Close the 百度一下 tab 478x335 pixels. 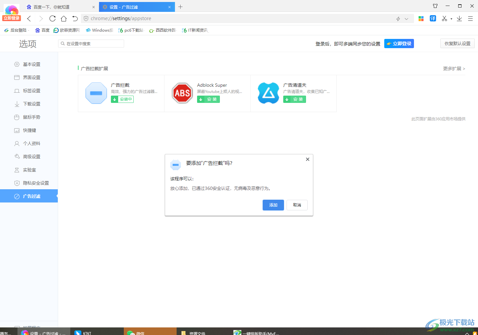point(93,7)
